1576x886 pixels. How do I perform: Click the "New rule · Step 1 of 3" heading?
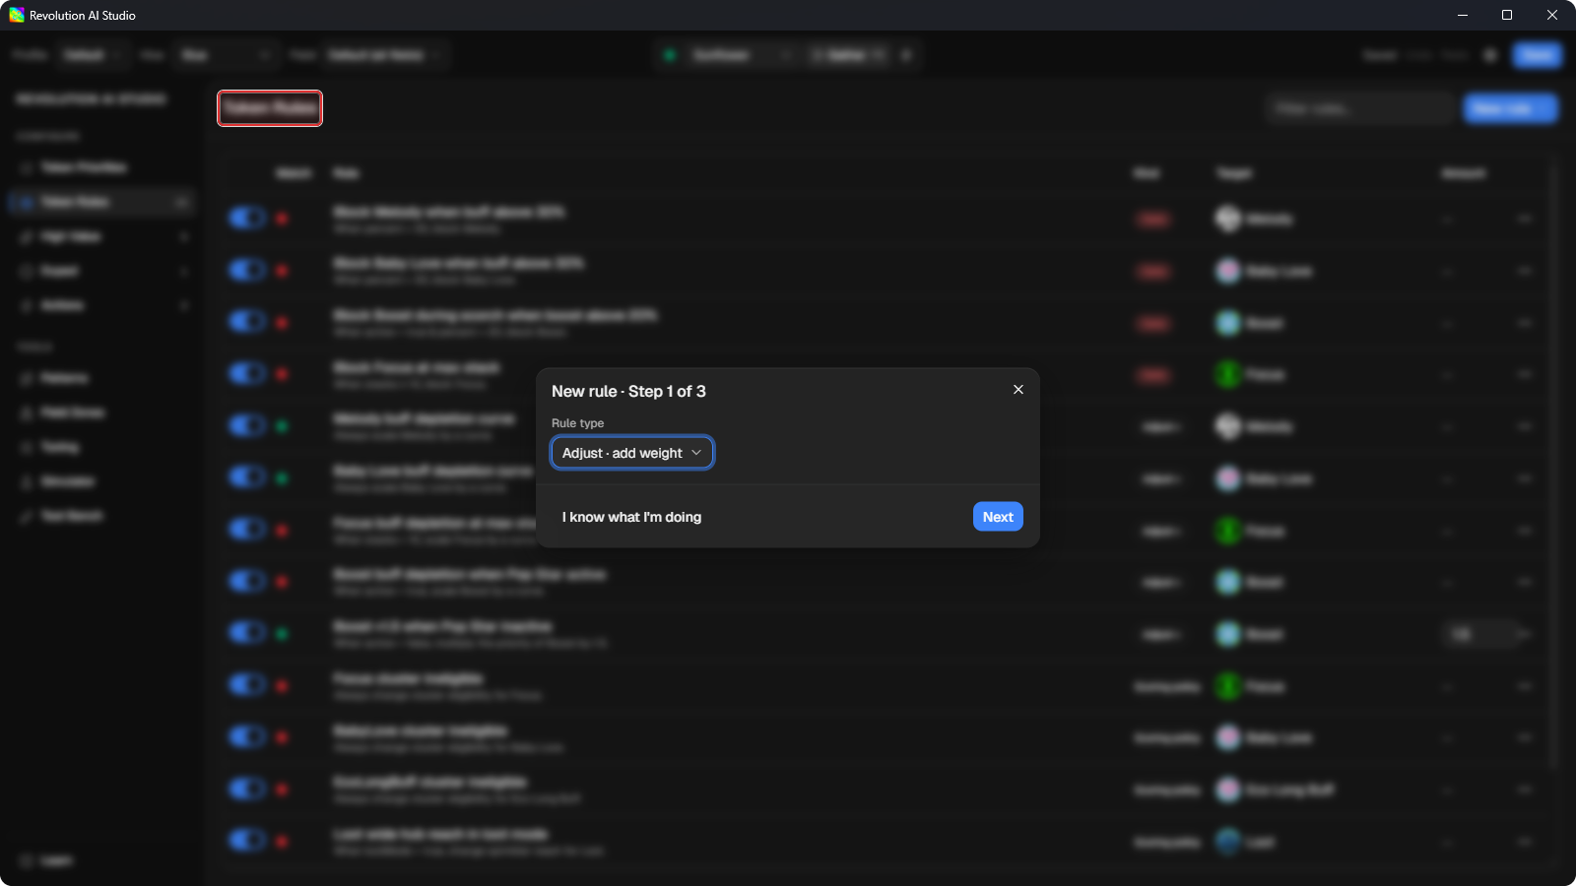pos(628,391)
